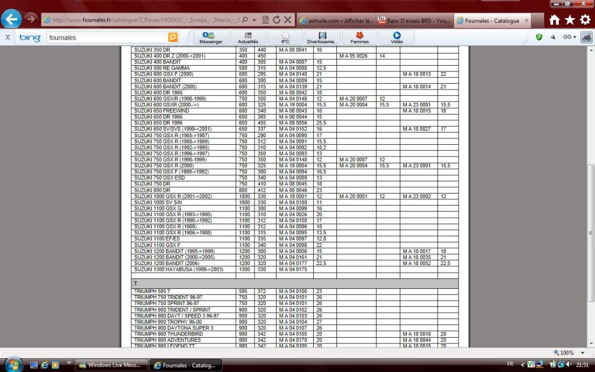The width and height of the screenshot is (595, 372).
Task: Click the Forward navigation arrow
Action: pyautogui.click(x=31, y=19)
